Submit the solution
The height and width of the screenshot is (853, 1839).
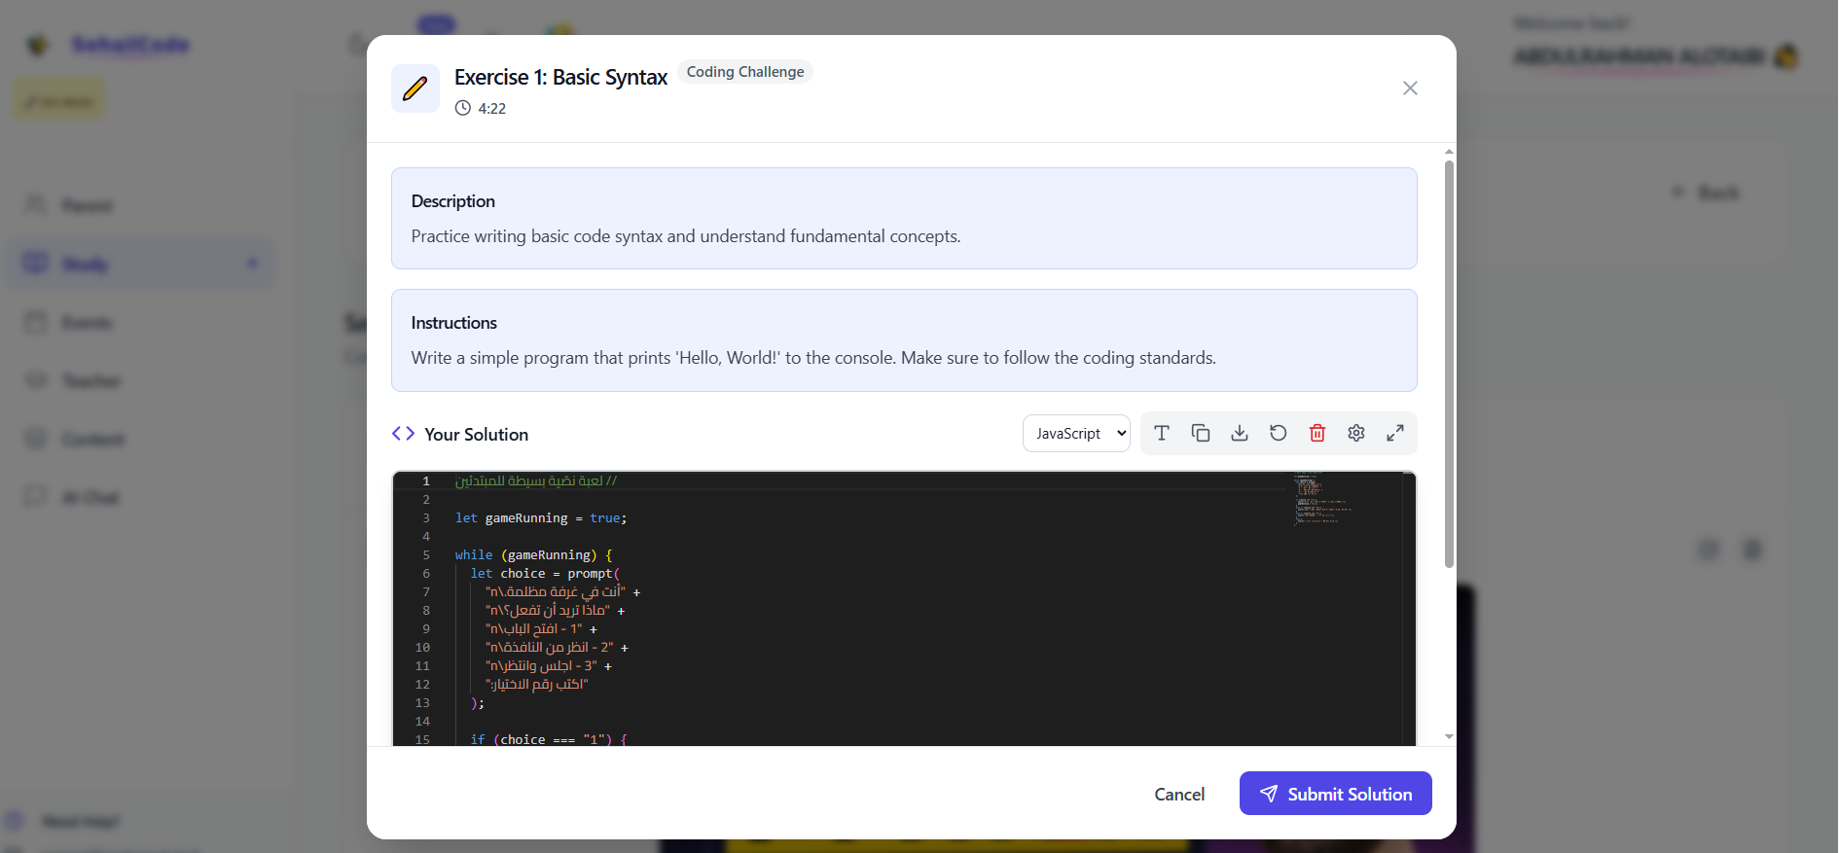[1334, 794]
